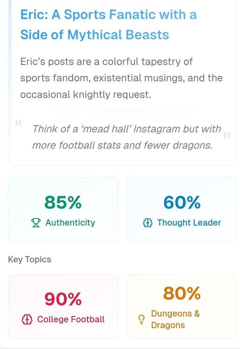Tap the 60% thought leader score
This screenshot has height=349, width=240.
pos(182,202)
